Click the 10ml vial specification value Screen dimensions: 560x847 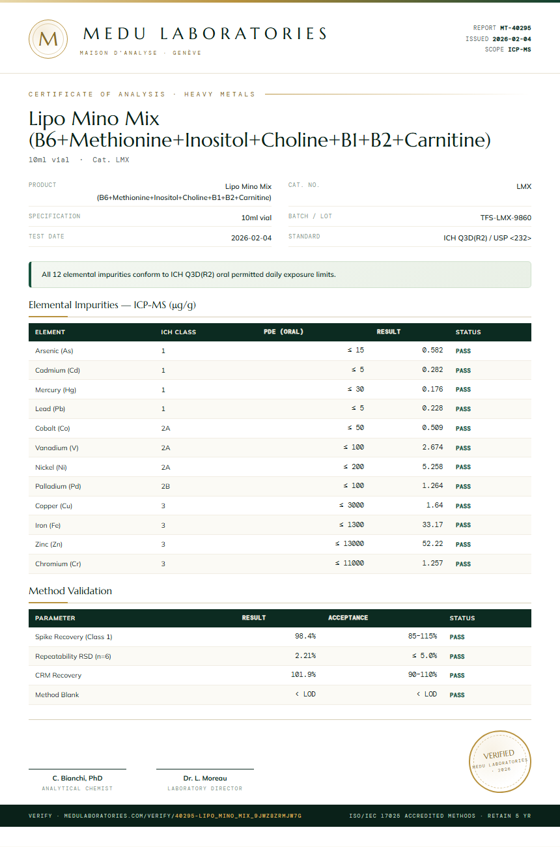click(x=257, y=218)
